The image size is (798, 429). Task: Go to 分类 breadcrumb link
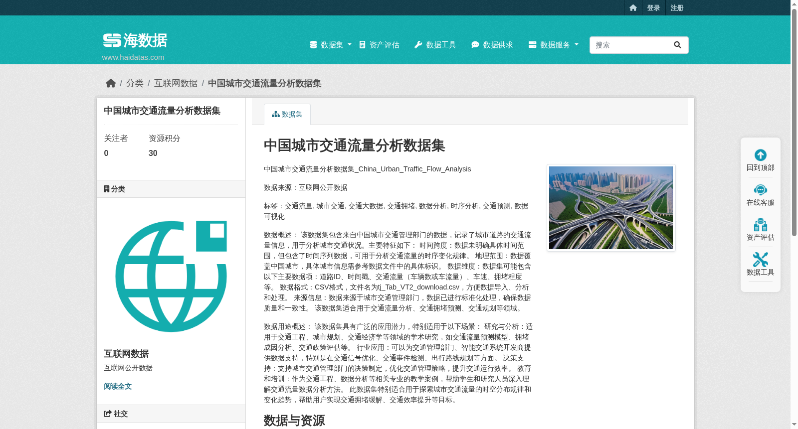click(x=135, y=83)
